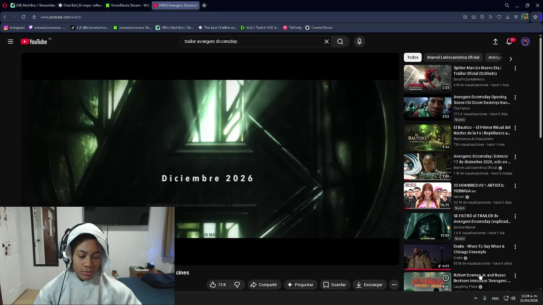
Task: Open browser tab search magnifier in title bar
Action: 507,6
